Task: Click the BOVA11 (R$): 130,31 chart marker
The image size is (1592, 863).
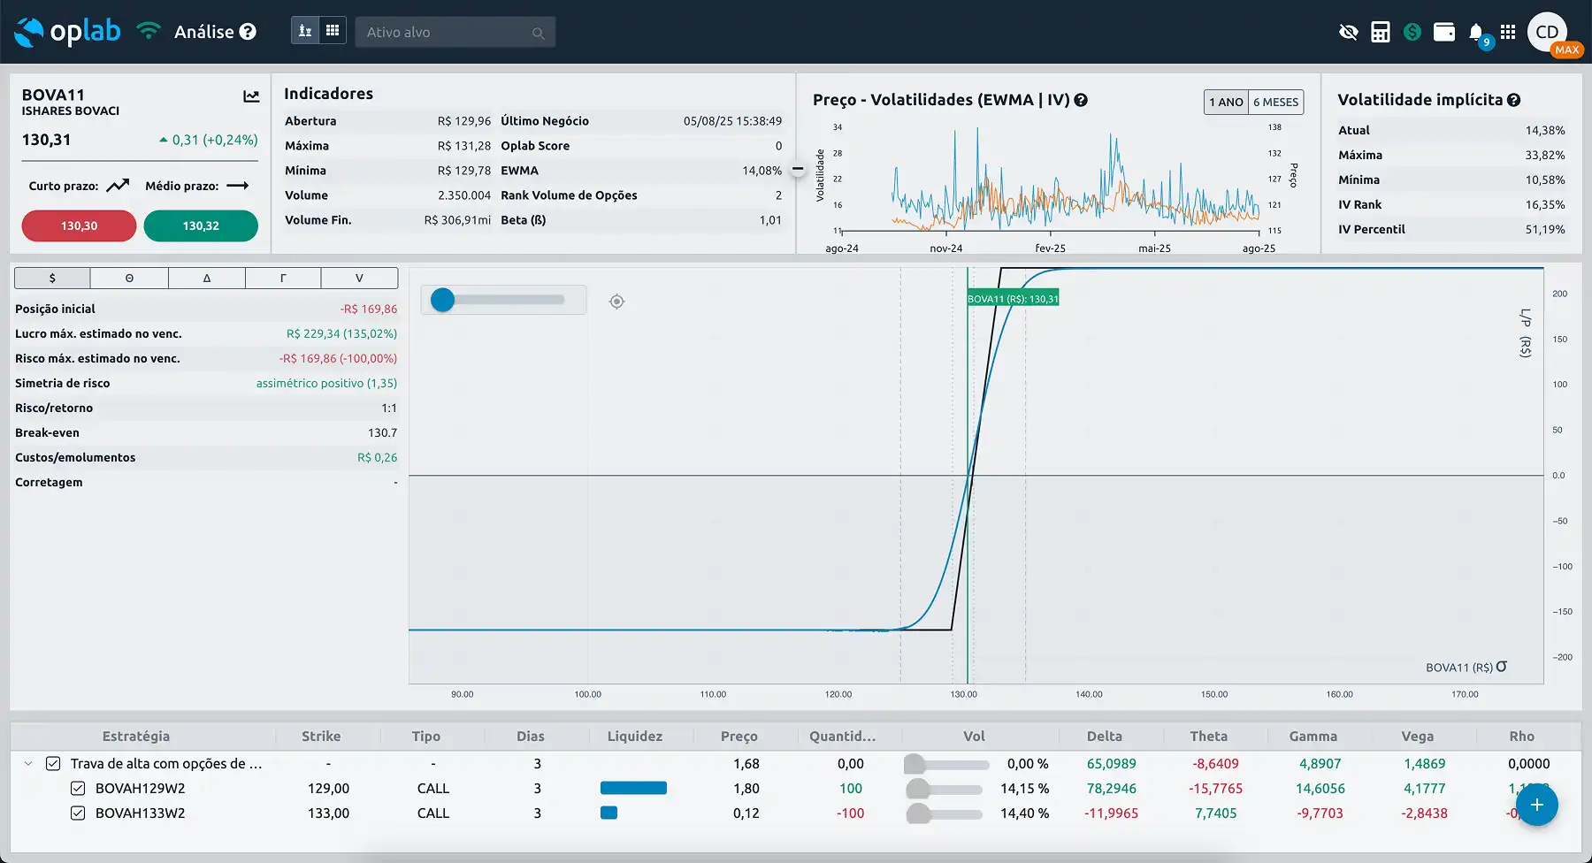Action: click(x=1013, y=299)
